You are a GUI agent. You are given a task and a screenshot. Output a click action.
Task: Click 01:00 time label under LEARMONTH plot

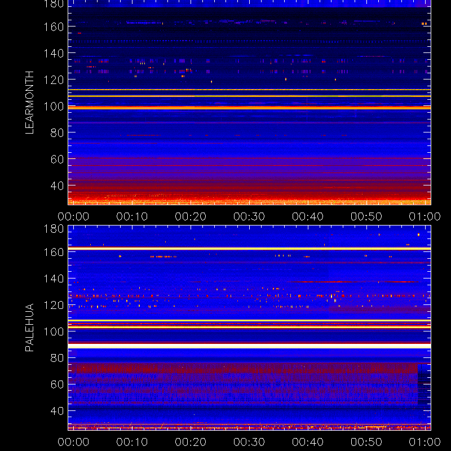click(x=425, y=216)
